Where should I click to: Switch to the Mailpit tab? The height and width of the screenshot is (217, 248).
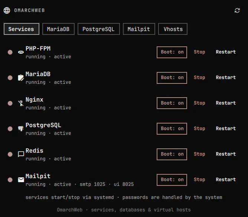139,29
